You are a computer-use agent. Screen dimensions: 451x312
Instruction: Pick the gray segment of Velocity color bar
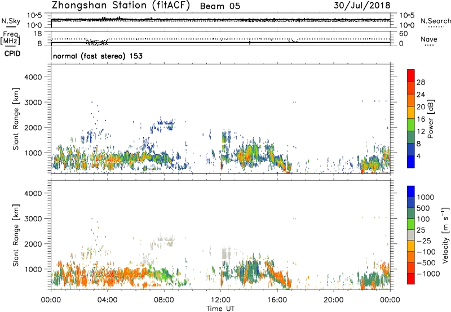[x=411, y=235]
